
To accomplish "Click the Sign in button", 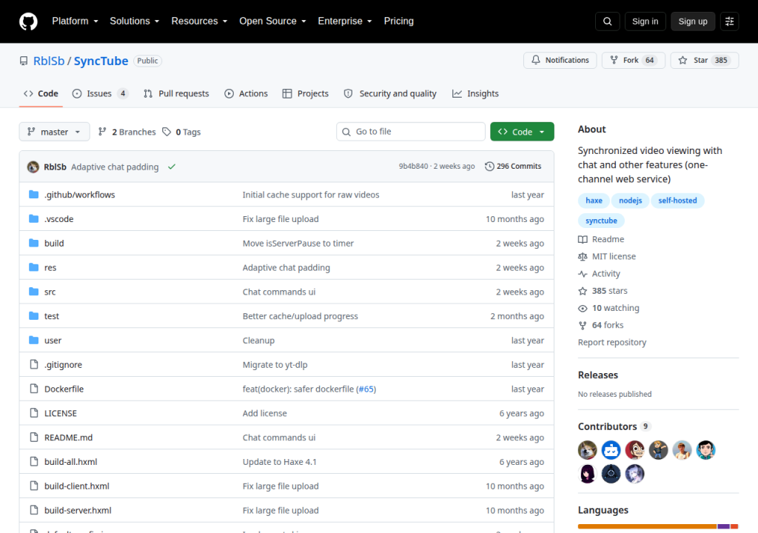I will (645, 21).
